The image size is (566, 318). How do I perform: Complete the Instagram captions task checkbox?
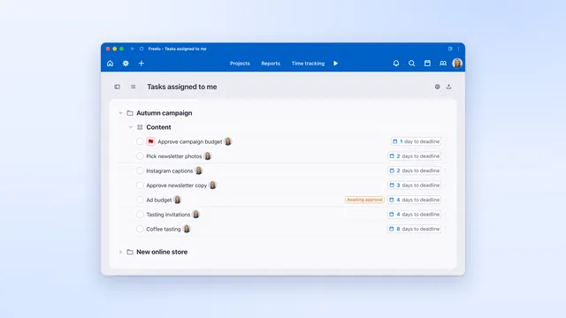tap(140, 170)
